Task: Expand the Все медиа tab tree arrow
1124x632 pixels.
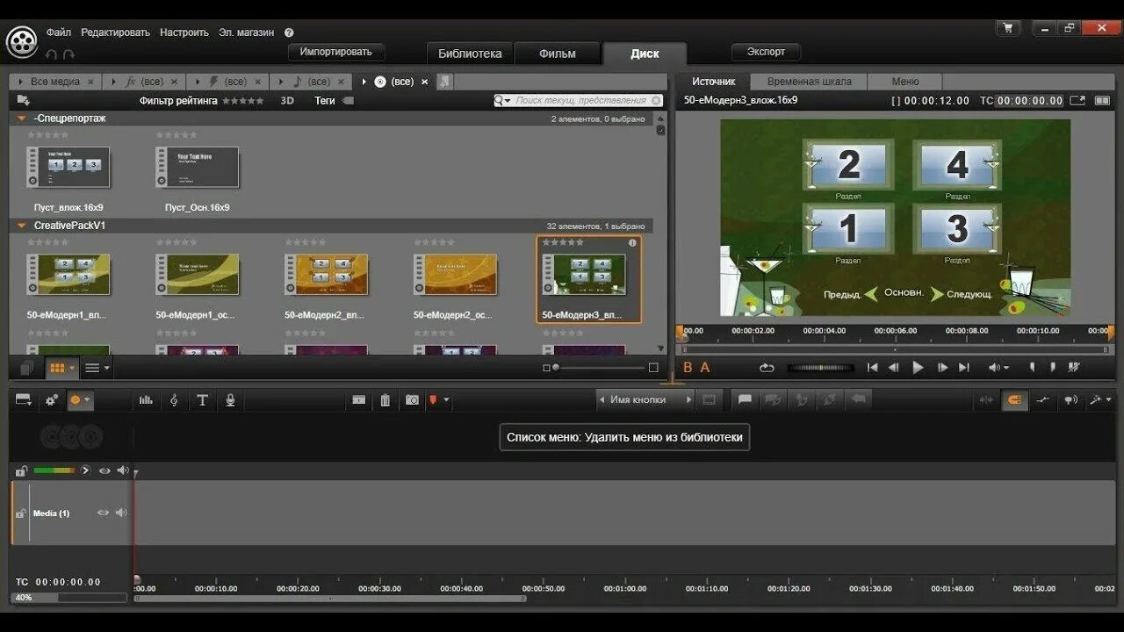Action: pos(22,82)
